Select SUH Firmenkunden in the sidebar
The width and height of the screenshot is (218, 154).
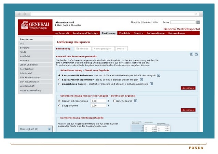[35, 77]
